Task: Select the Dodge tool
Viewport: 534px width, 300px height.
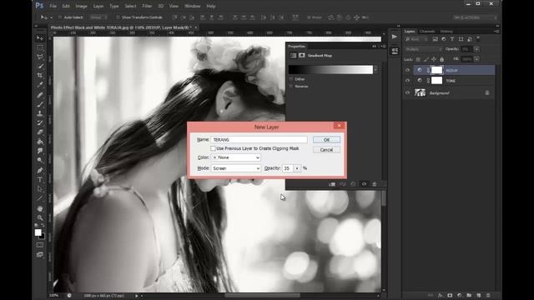Action: coord(40,160)
